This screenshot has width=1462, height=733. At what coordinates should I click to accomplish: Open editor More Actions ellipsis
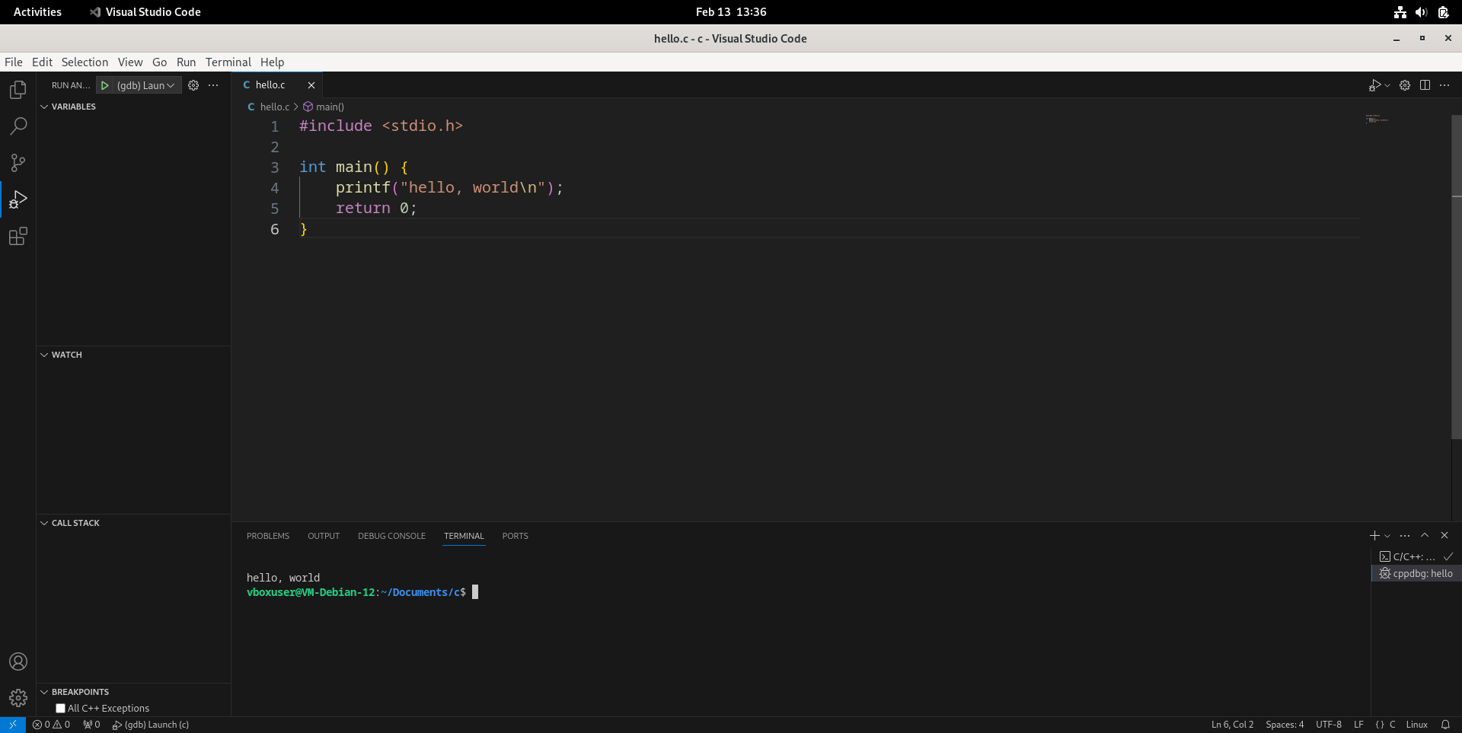tap(1444, 85)
